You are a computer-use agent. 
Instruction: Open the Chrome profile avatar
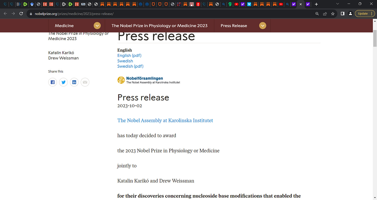tap(350, 14)
